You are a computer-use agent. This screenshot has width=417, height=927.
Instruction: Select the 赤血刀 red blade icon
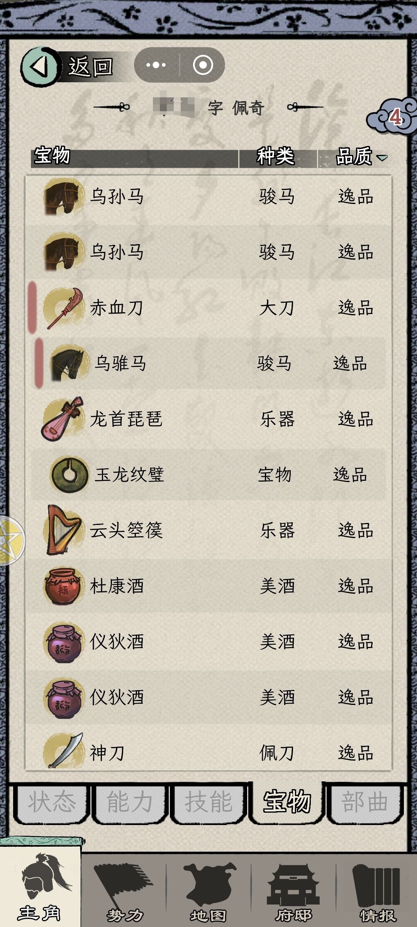coord(64,308)
